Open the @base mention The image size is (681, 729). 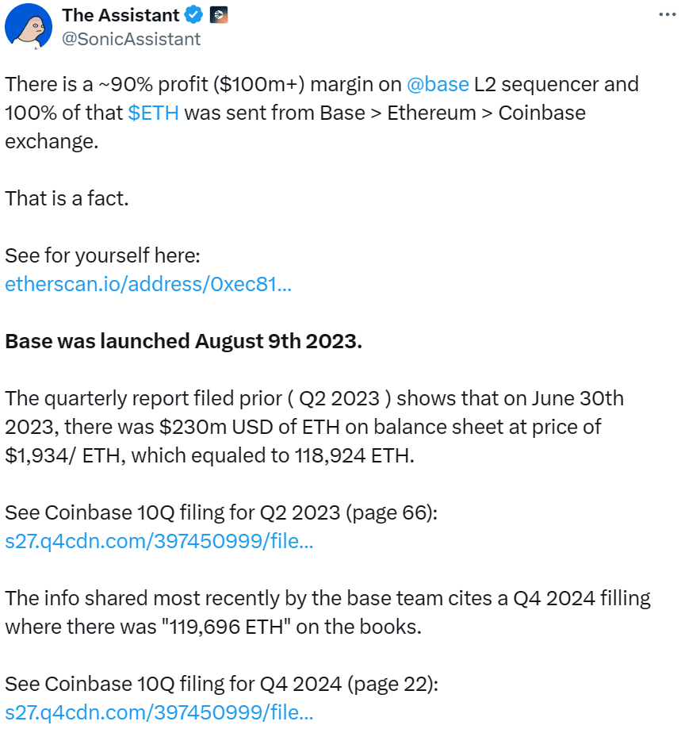(437, 84)
